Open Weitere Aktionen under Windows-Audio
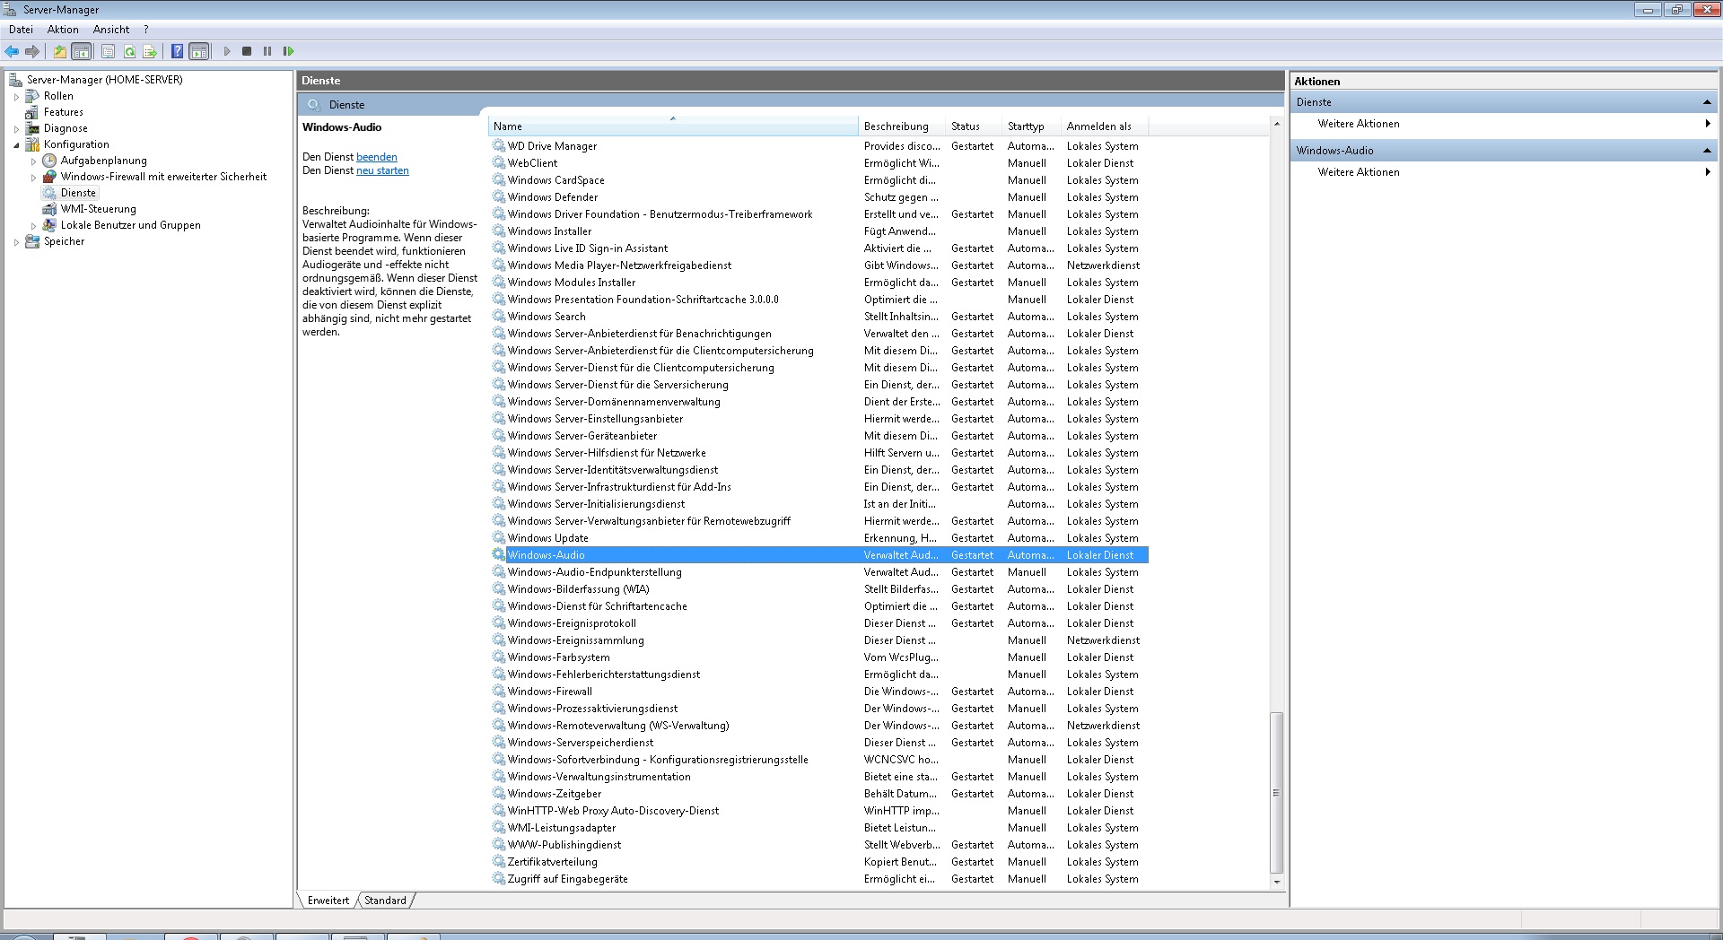The height and width of the screenshot is (940, 1723). click(1504, 172)
